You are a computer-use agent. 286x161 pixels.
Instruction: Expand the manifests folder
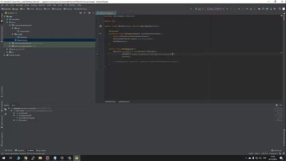(7, 19)
